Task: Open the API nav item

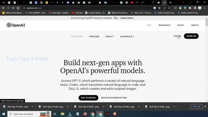Action: pyautogui.click(x=149, y=25)
